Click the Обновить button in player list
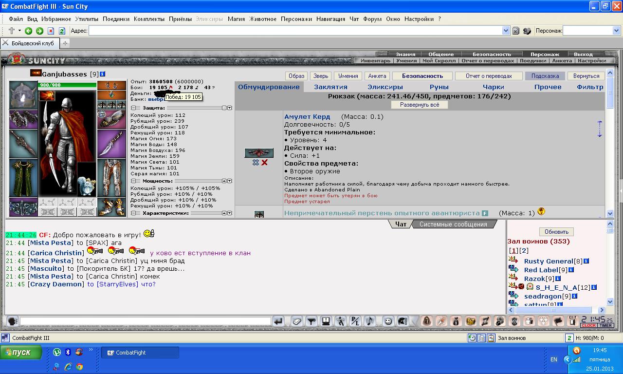This screenshot has width=623, height=374. [557, 232]
